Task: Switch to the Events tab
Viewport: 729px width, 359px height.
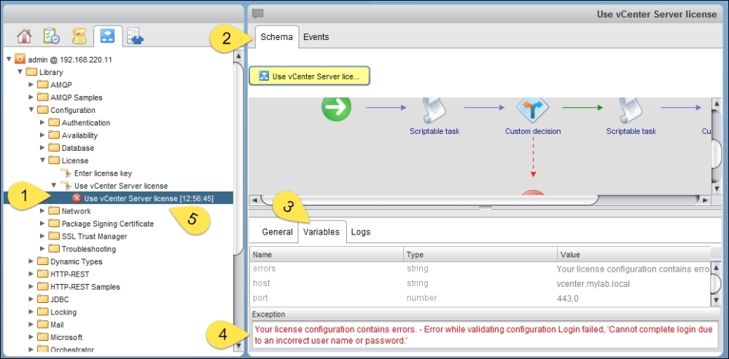Action: pyautogui.click(x=316, y=37)
